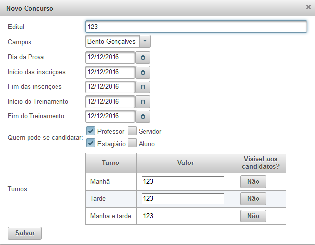Click the Dia da Prova date field
Screen dimensions: 315x245
pyautogui.click(x=110, y=57)
